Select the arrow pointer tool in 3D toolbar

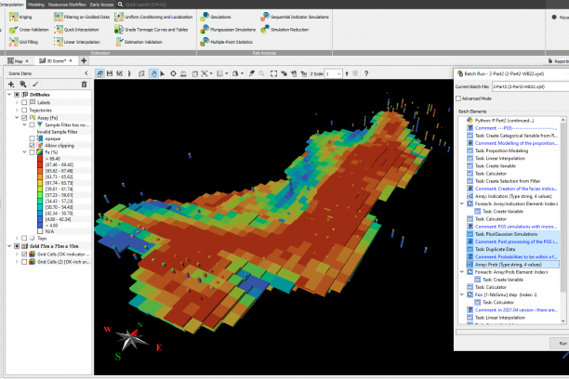tap(163, 73)
